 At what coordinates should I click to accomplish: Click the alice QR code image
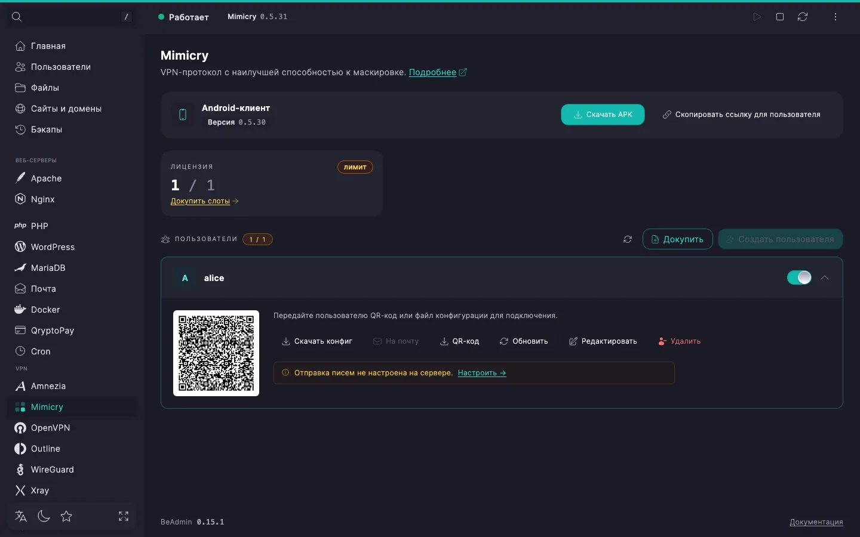pyautogui.click(x=216, y=353)
